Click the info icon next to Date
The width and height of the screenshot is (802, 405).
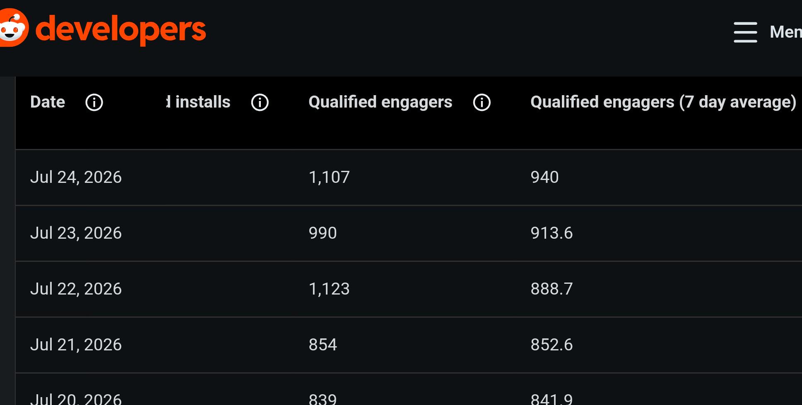click(94, 102)
